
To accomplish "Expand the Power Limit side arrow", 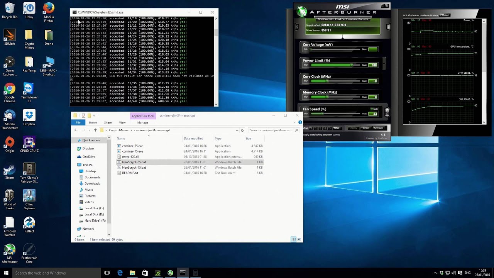I will [x=384, y=63].
